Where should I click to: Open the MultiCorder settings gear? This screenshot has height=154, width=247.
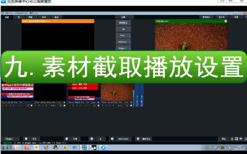[x=112, y=139]
